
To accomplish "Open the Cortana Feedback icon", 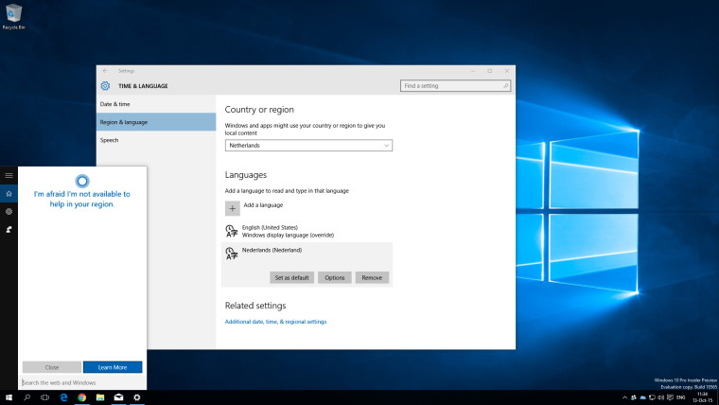I will tap(9, 229).
